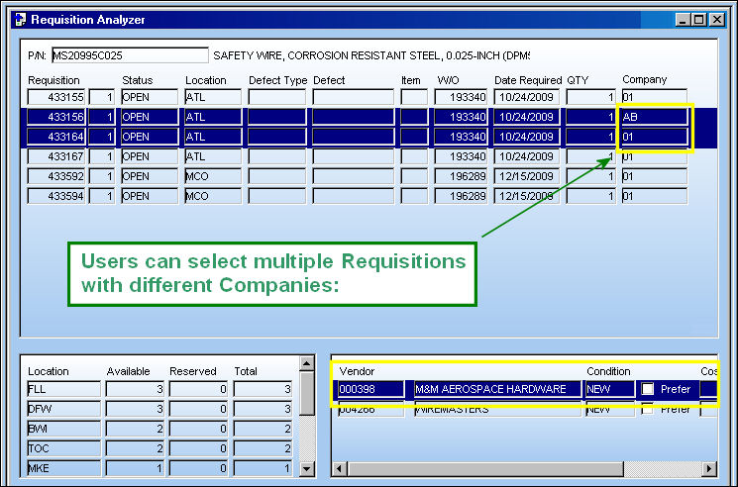Click the location stock vertical scrollbar thumb
The image size is (738, 487).
(x=307, y=393)
